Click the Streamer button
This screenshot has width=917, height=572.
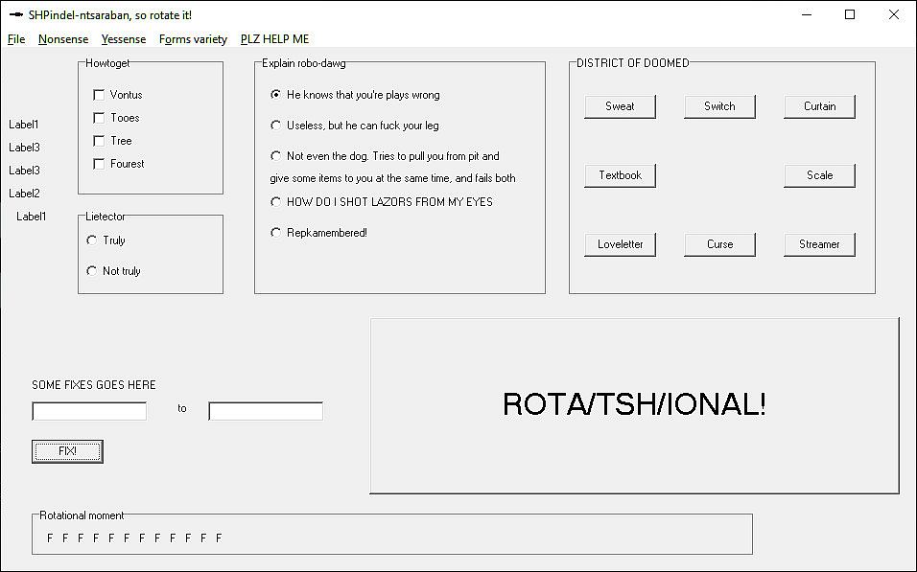click(x=819, y=244)
